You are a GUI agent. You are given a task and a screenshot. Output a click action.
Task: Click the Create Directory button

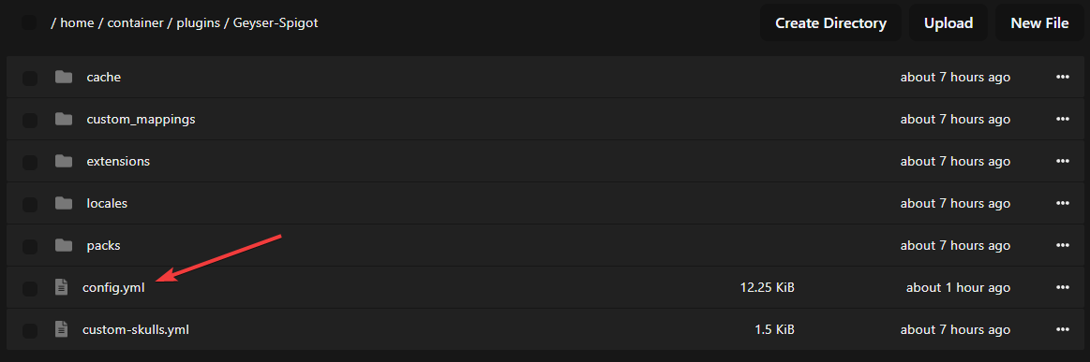[830, 22]
